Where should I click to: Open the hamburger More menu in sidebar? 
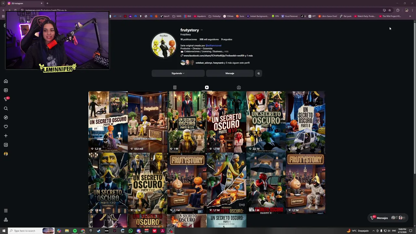[x=6, y=211]
